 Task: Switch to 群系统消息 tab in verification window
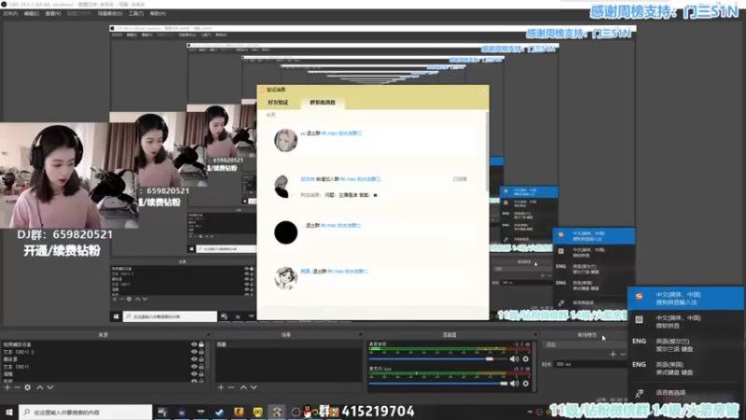pos(323,103)
